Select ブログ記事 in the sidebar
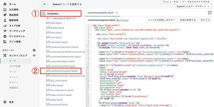Image resolution: width=214 pixels, height=107 pixels. point(15,66)
